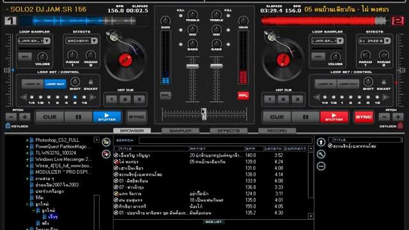
Task: Toggle left channel PFL button
Action: click(166, 95)
